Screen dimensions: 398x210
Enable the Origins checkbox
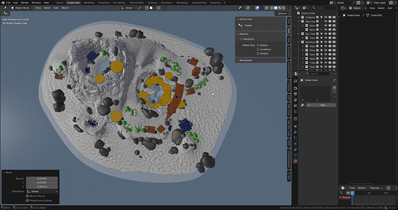click(258, 45)
